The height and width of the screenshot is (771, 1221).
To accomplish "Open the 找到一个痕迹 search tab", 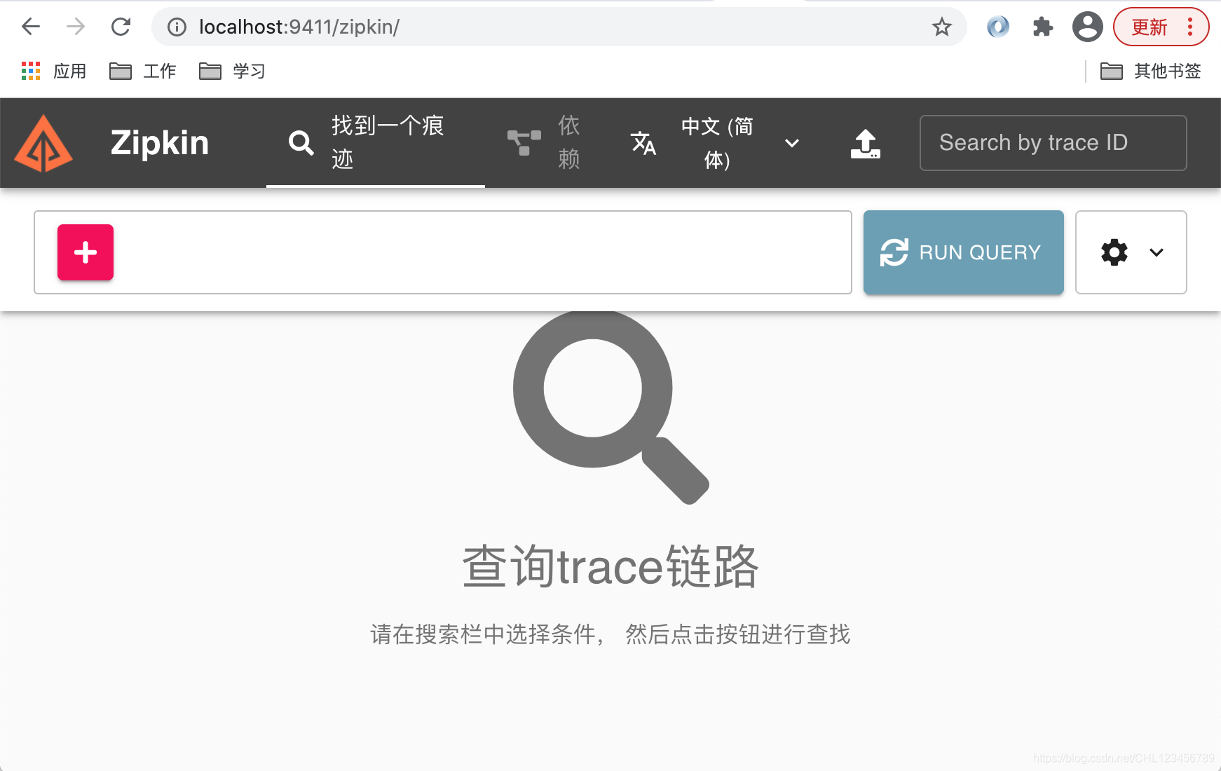I will click(x=376, y=143).
